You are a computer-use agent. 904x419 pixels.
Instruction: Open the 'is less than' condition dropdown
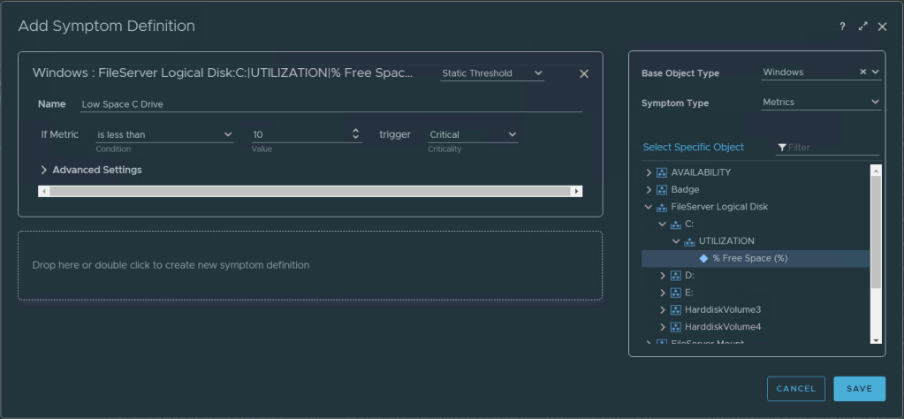click(x=164, y=134)
